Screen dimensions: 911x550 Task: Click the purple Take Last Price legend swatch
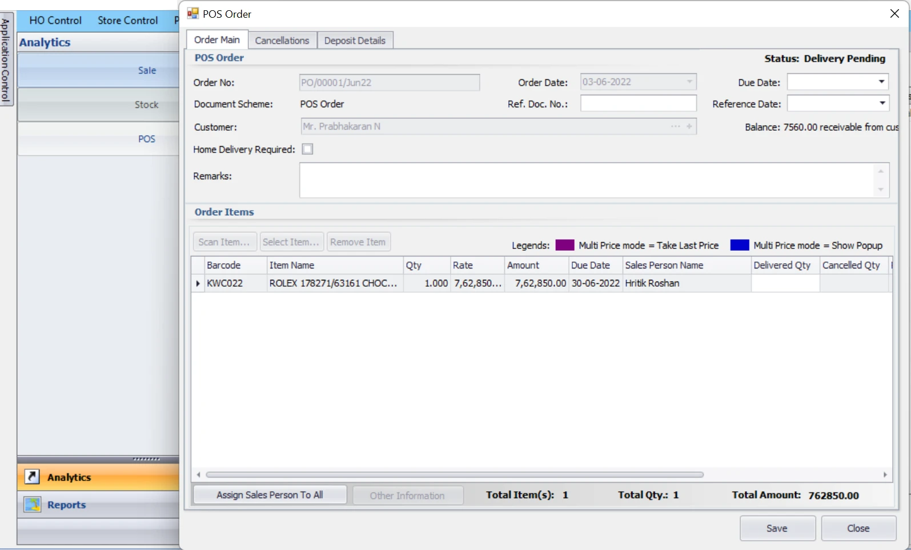click(564, 245)
